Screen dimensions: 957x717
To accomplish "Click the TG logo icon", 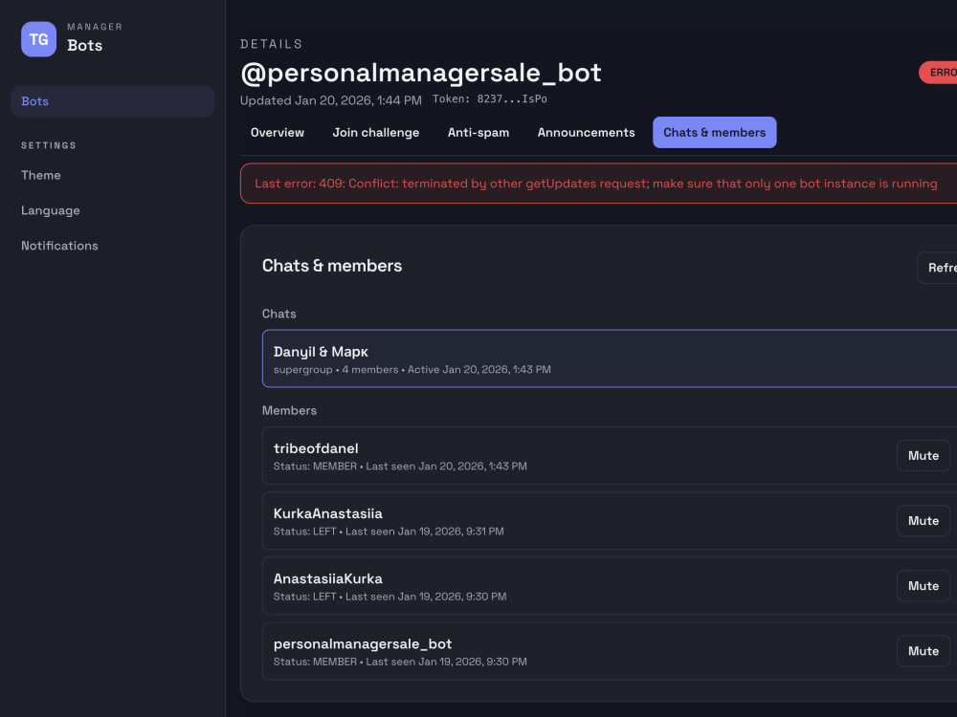I will pos(38,39).
